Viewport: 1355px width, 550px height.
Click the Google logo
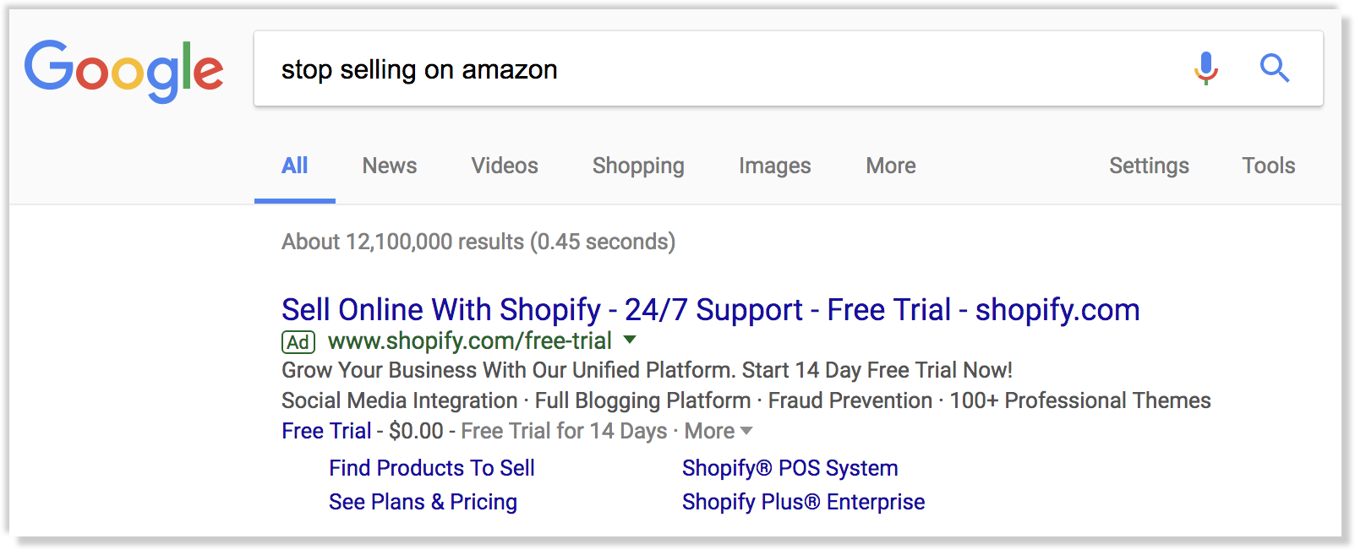(125, 71)
